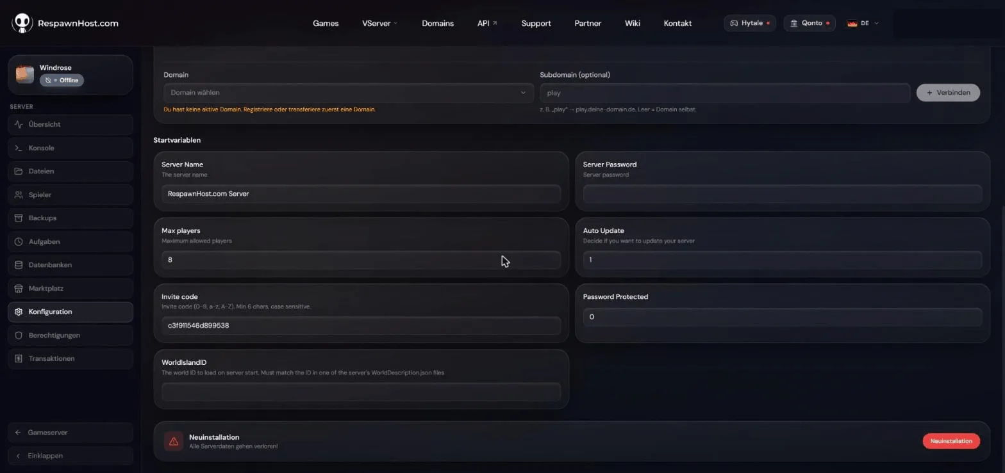
Task: Click the Gameserver back arrow icon
Action: (18, 433)
